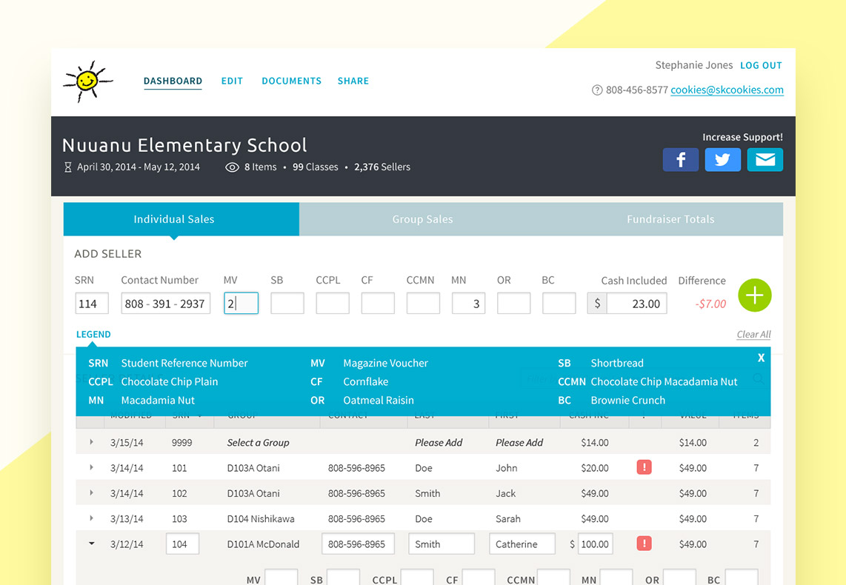Click the 'Sarah' first name cell
The width and height of the screenshot is (846, 585).
point(508,518)
